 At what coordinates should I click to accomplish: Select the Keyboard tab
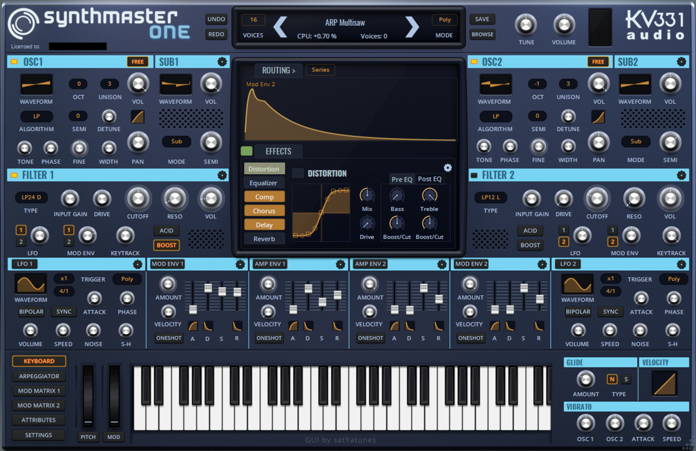(x=39, y=361)
